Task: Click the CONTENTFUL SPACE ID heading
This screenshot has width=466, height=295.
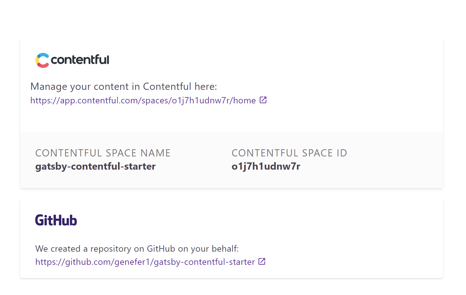Action: 289,153
